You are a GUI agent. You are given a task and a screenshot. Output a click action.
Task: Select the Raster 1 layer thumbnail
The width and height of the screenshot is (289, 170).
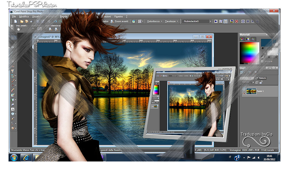click(251, 91)
